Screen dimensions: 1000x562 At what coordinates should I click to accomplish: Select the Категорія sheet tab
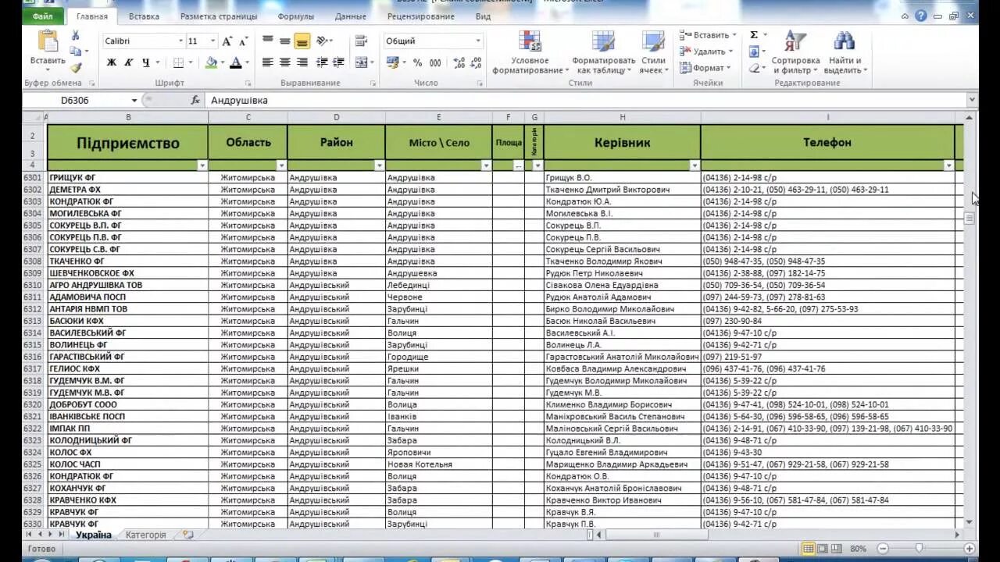pos(145,535)
